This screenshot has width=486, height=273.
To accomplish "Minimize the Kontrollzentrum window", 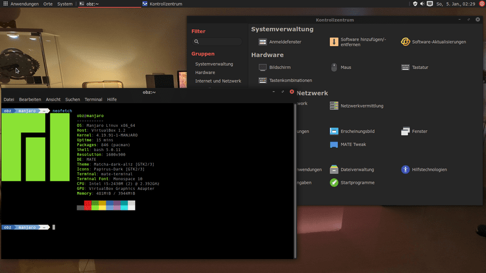I will (x=459, y=19).
